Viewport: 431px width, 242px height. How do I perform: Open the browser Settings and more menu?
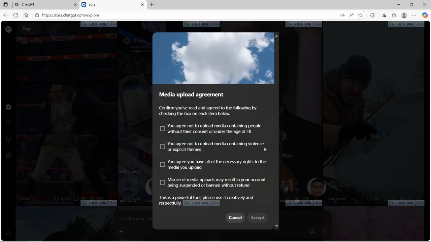(x=414, y=15)
